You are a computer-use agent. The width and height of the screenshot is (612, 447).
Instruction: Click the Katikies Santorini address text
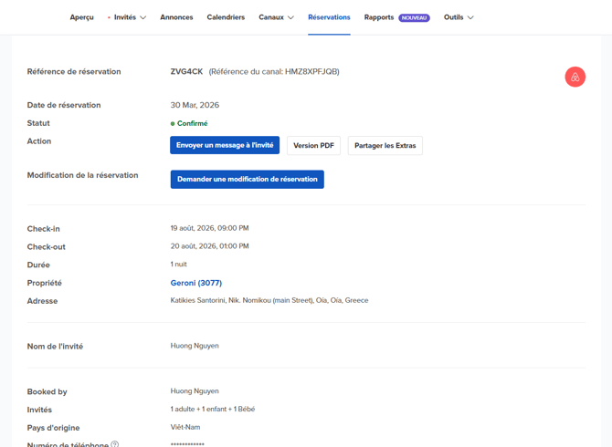point(269,300)
